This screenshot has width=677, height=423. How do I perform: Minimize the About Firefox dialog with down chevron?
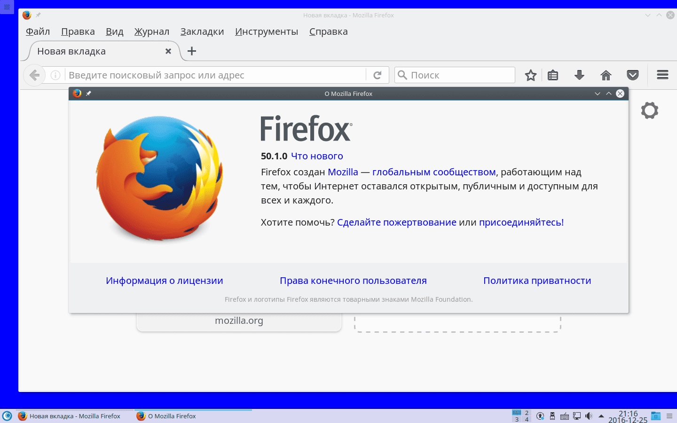(598, 94)
